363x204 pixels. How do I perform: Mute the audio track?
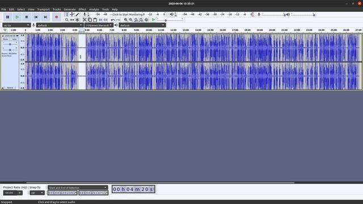6,39
